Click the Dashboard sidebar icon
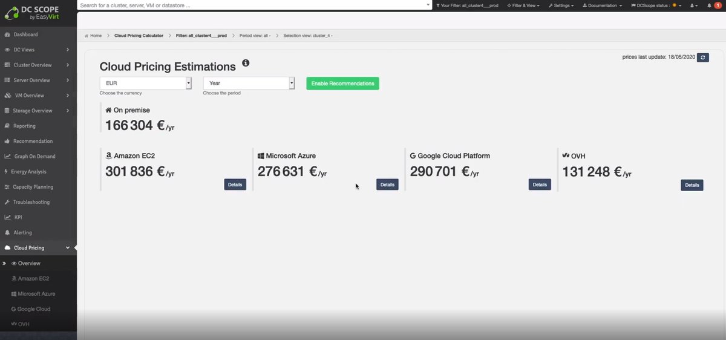The height and width of the screenshot is (340, 726). 7,34
